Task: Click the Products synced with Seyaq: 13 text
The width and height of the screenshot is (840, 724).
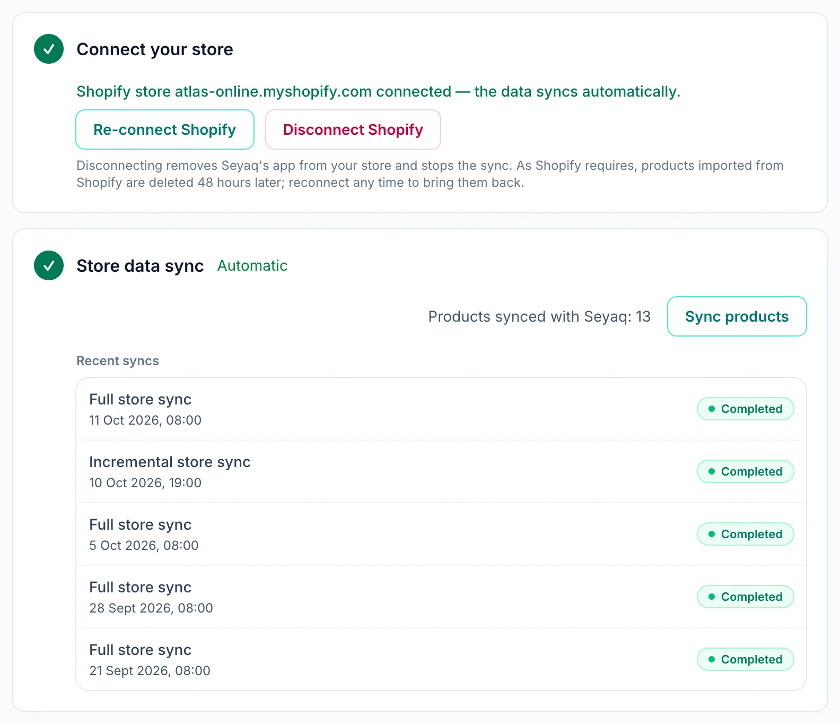Action: pyautogui.click(x=539, y=316)
